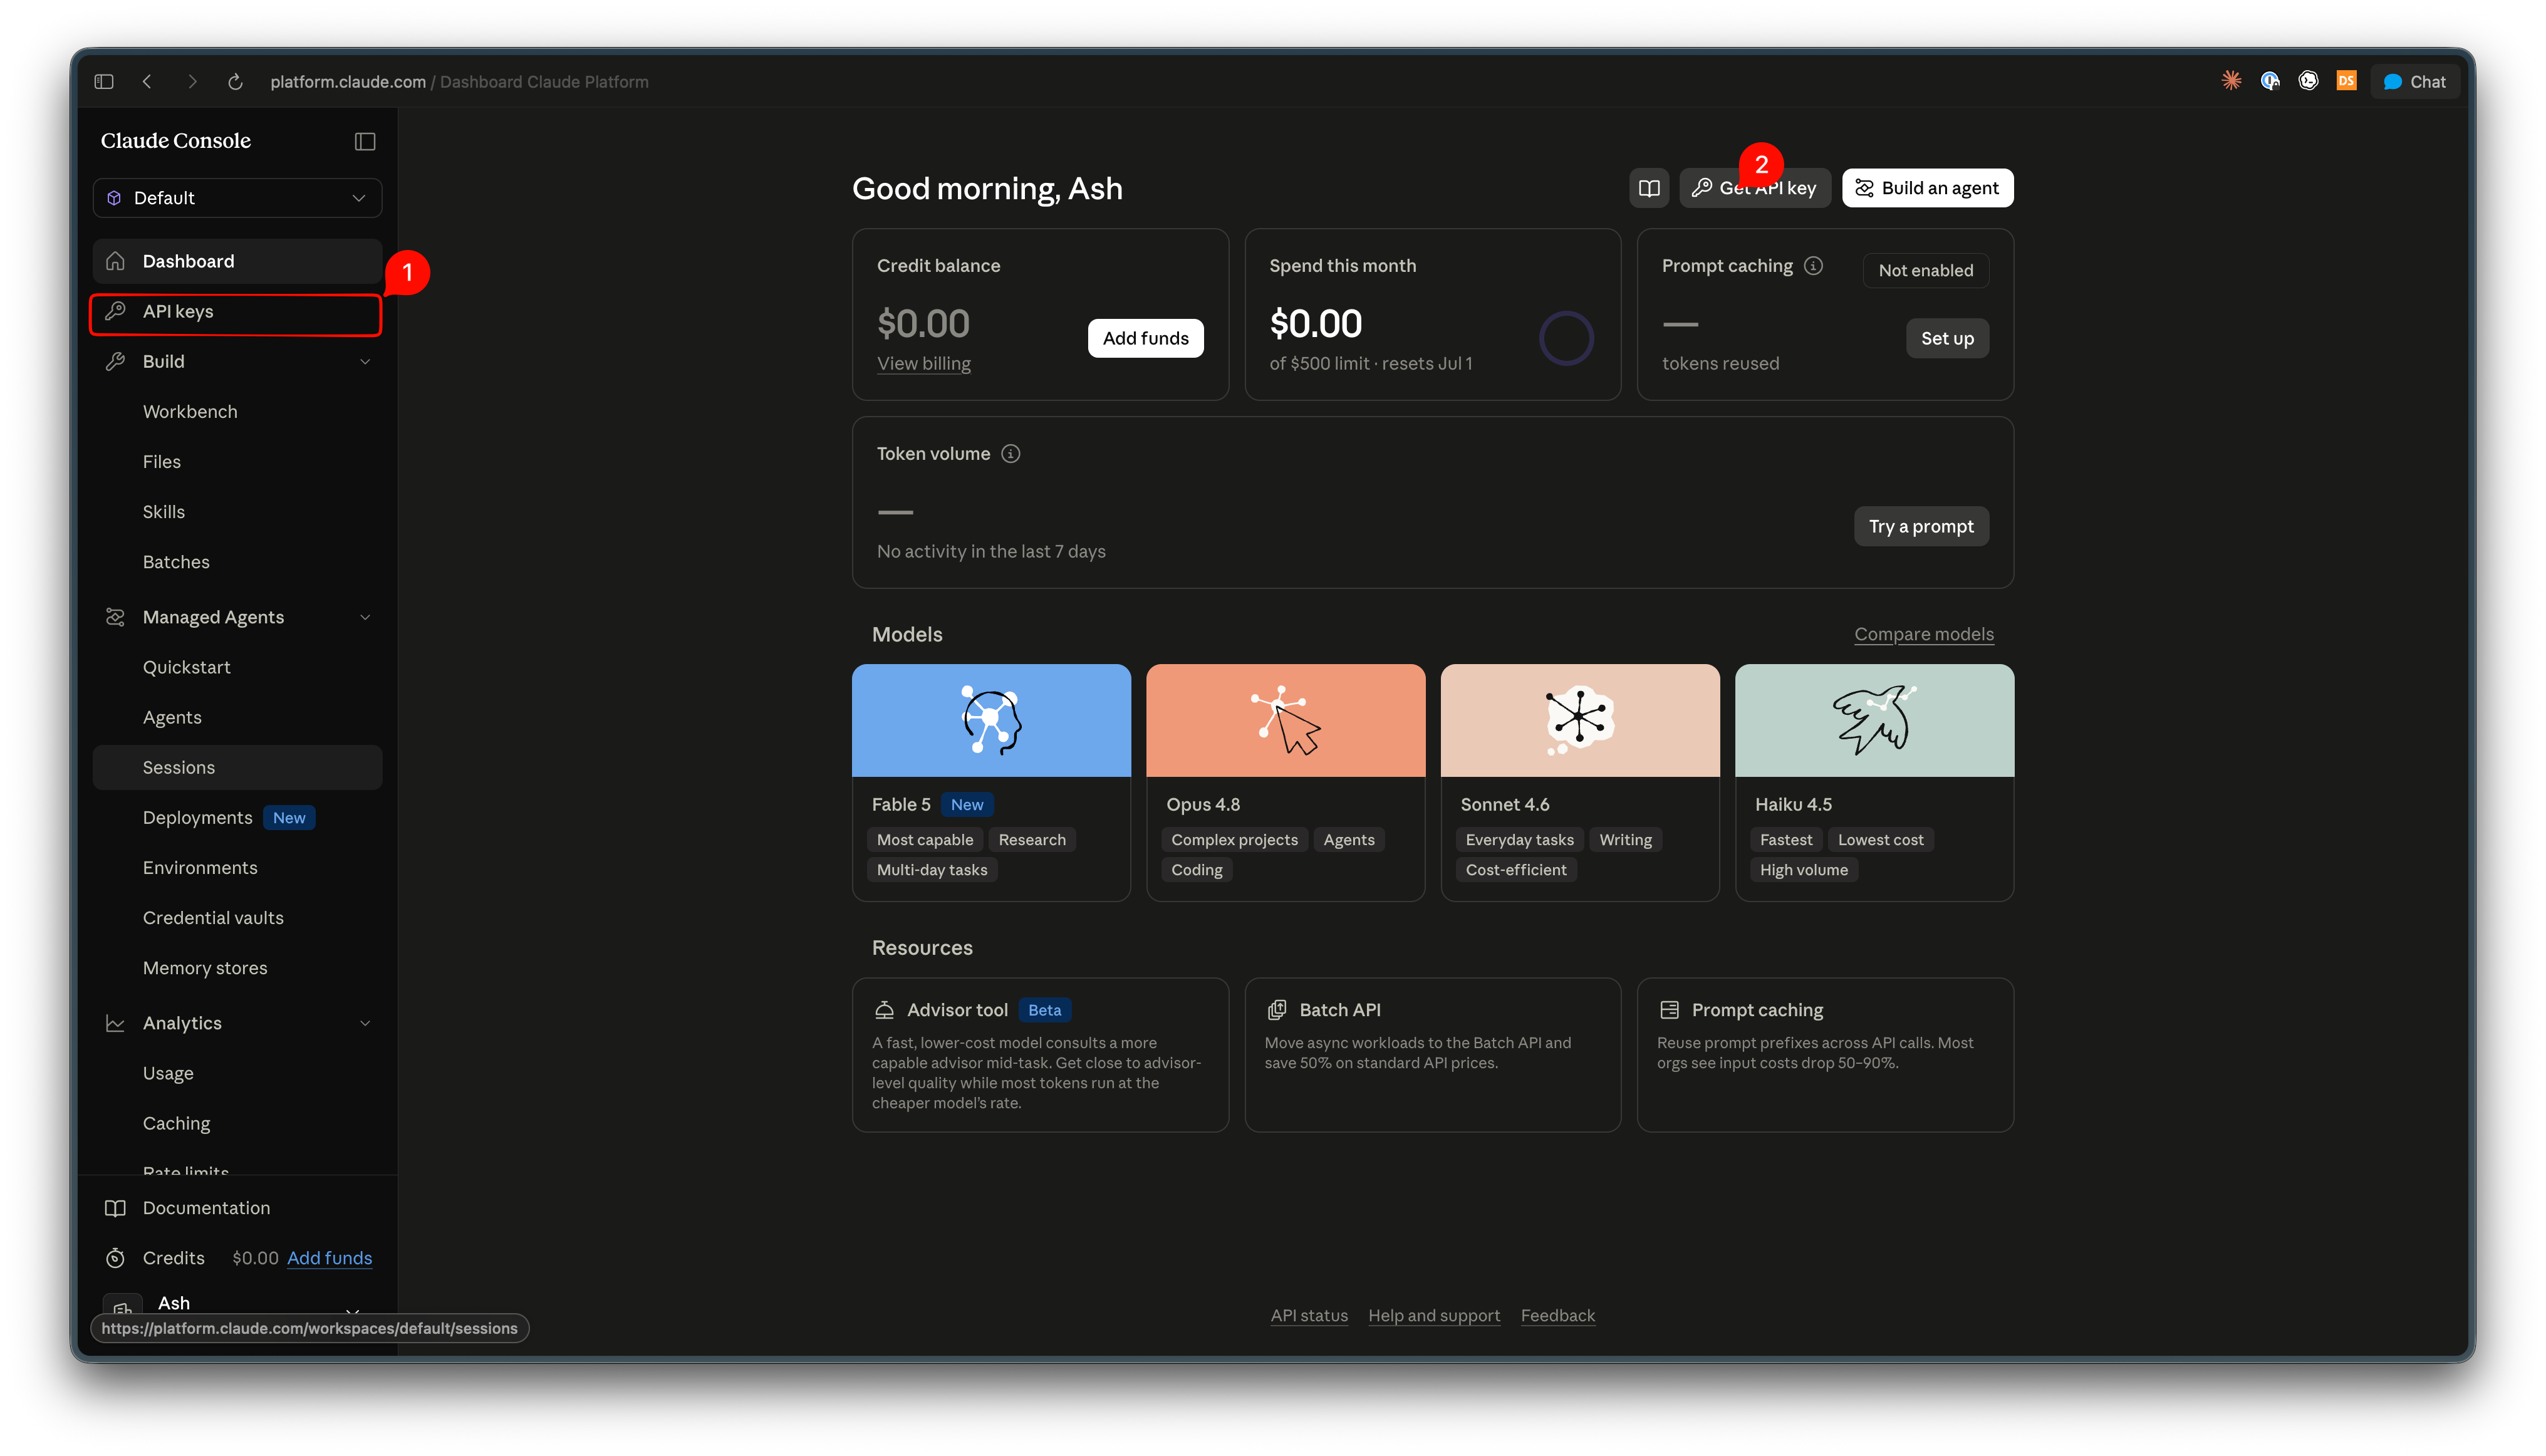Toggle the browser sidebar panel icon

pos(104,82)
